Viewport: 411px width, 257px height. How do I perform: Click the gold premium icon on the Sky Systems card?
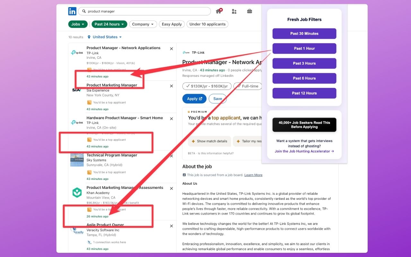[89, 172]
